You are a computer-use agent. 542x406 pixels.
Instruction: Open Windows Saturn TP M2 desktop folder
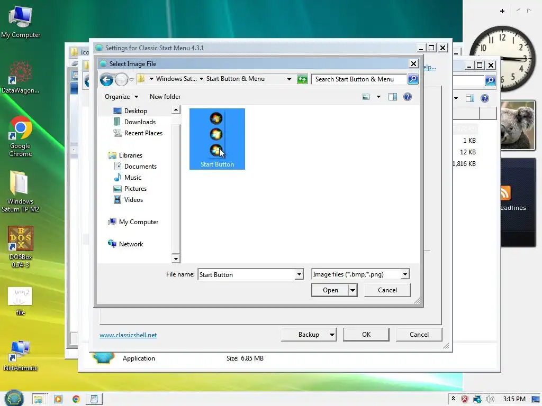click(21, 191)
